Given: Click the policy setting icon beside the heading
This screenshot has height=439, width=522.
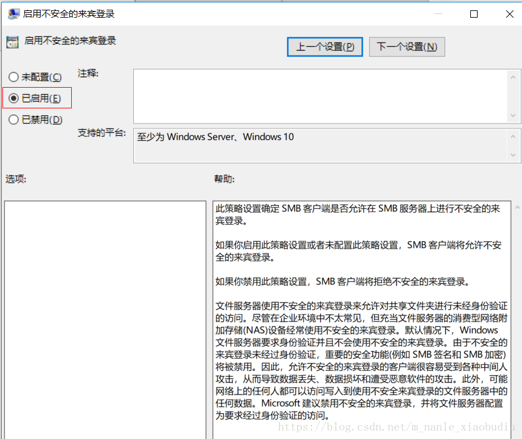Looking at the screenshot, I should pos(12,42).
